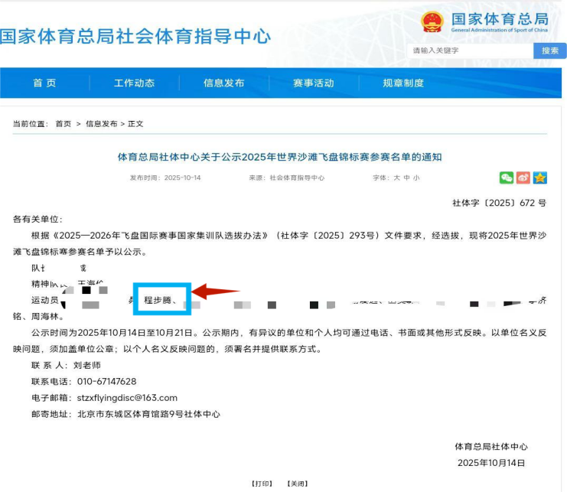Click the red arrow pointing at 程步腾

pos(215,291)
